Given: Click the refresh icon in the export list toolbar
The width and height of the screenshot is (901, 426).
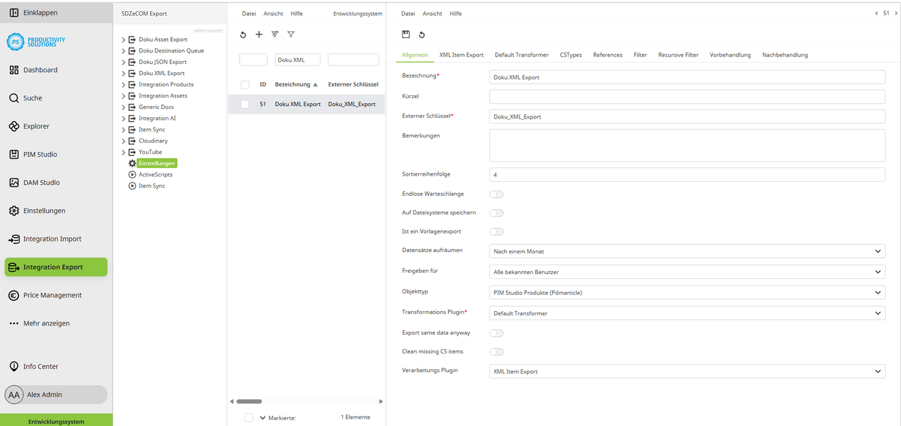Looking at the screenshot, I should pos(243,35).
